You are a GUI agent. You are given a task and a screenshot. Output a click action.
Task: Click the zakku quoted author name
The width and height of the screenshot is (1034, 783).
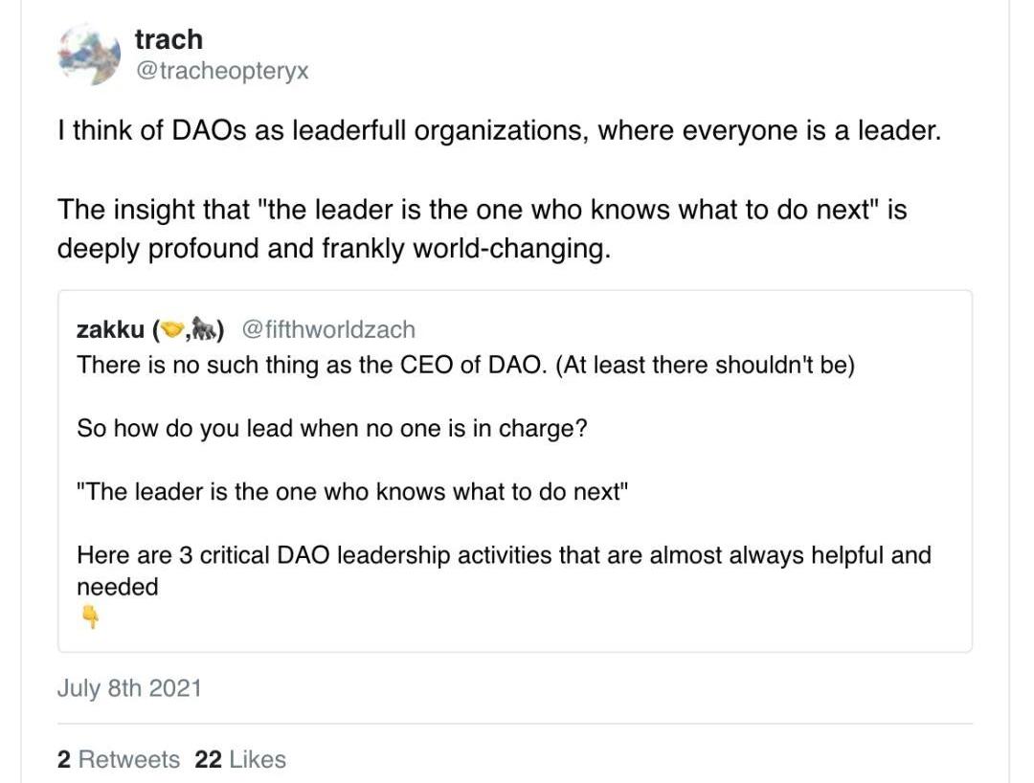[110, 329]
